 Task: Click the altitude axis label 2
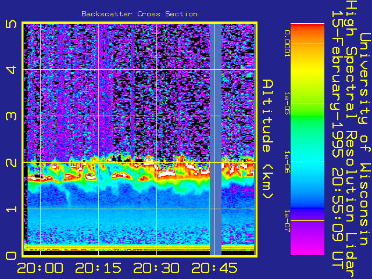11,163
